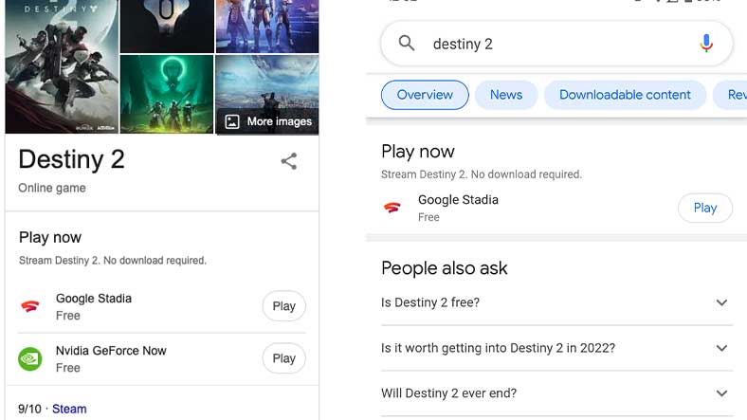
Task: Select the Overview tab
Action: (x=425, y=95)
